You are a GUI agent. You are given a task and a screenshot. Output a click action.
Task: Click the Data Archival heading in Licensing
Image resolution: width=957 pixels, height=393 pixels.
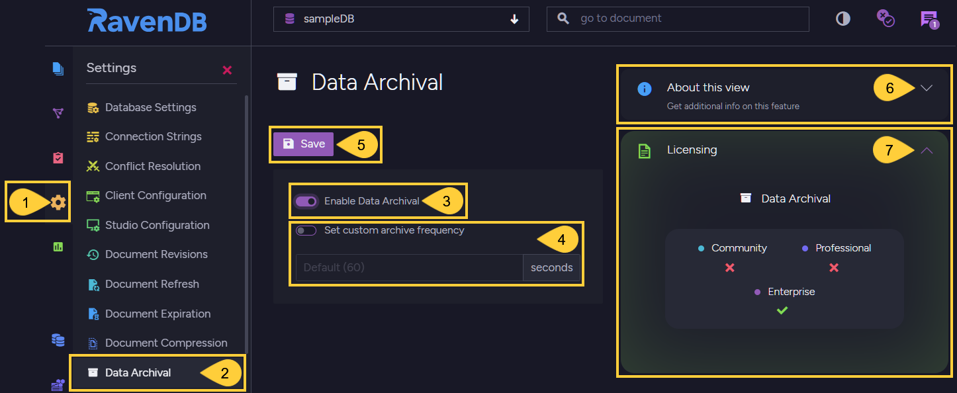point(796,198)
